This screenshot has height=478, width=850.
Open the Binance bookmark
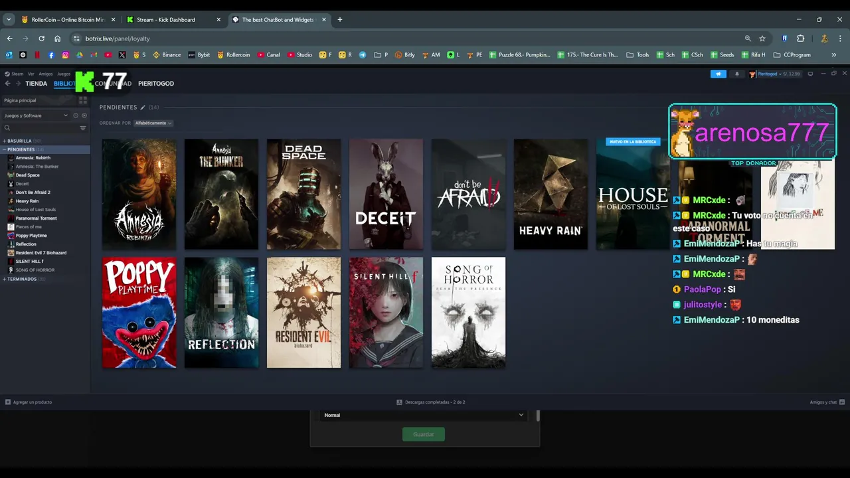click(x=167, y=55)
